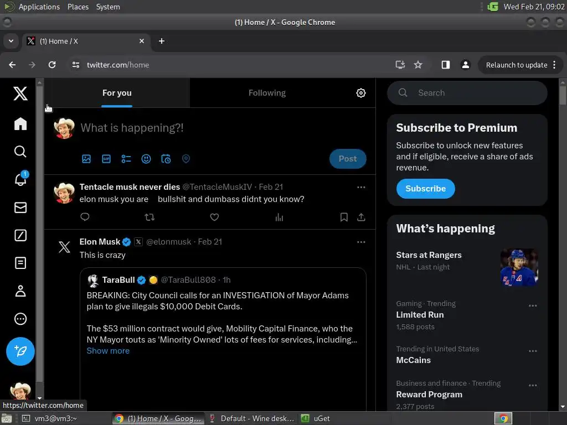Screen dimensions: 567x425
Task: Open timeline settings gear icon
Action: 361,93
